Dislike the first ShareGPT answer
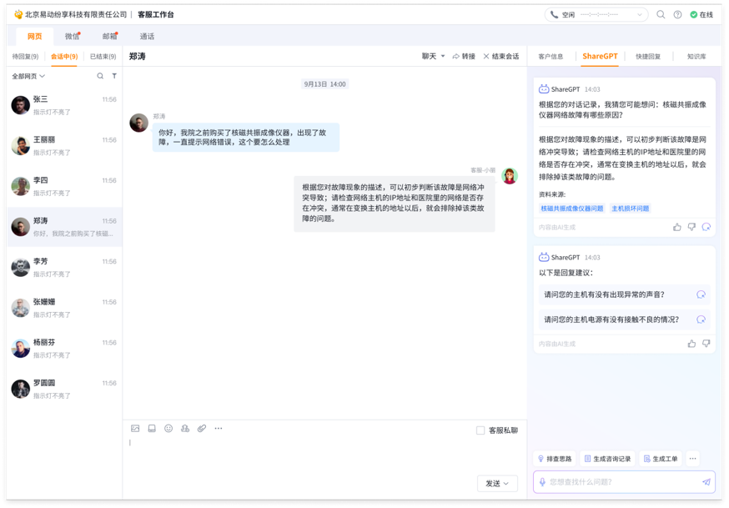 pos(691,227)
